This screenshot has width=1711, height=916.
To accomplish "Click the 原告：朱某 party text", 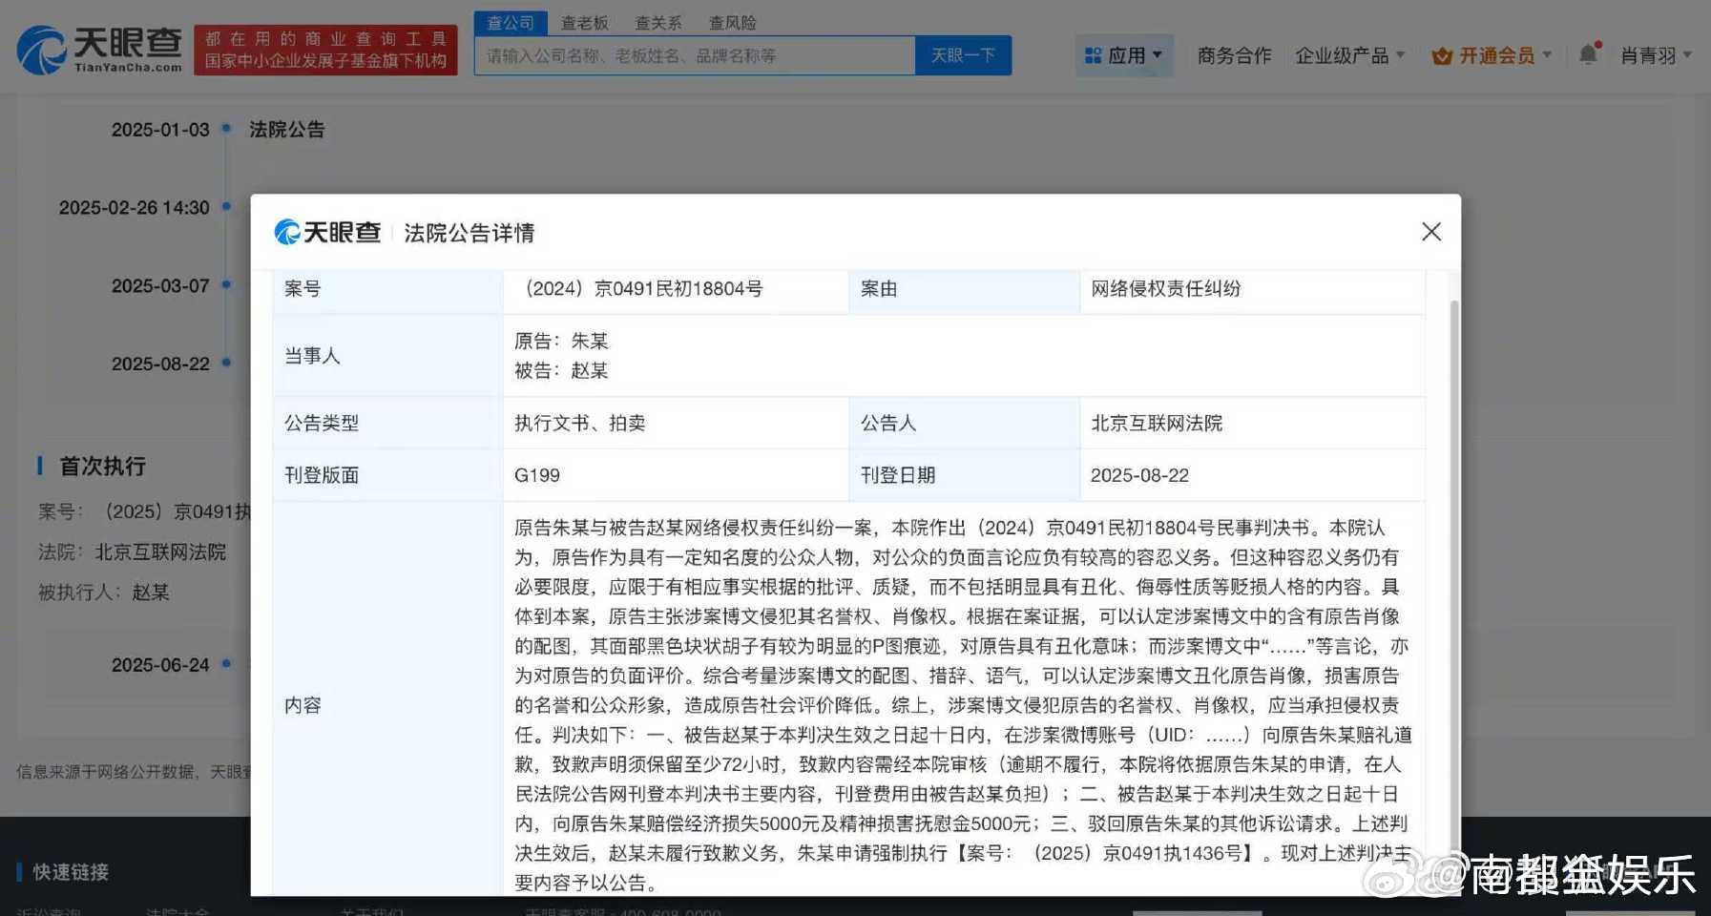I will pyautogui.click(x=561, y=341).
